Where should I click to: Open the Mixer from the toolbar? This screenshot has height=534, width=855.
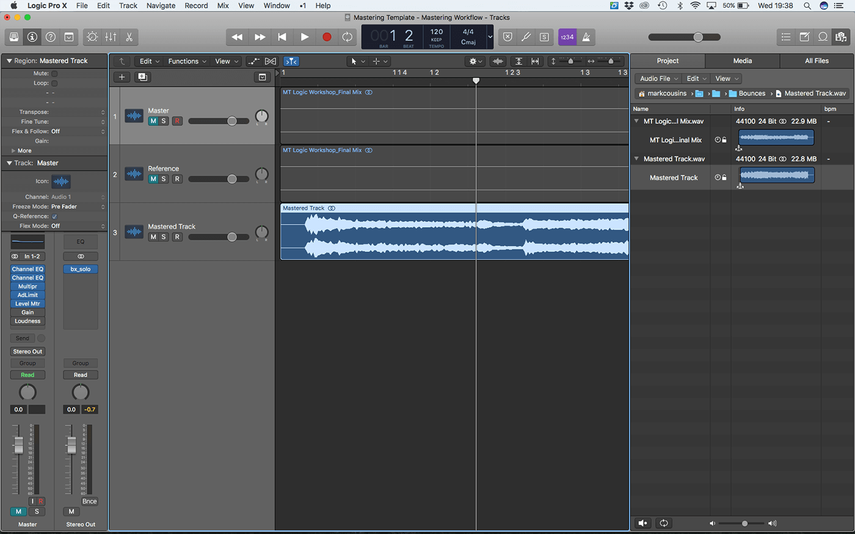click(x=111, y=37)
